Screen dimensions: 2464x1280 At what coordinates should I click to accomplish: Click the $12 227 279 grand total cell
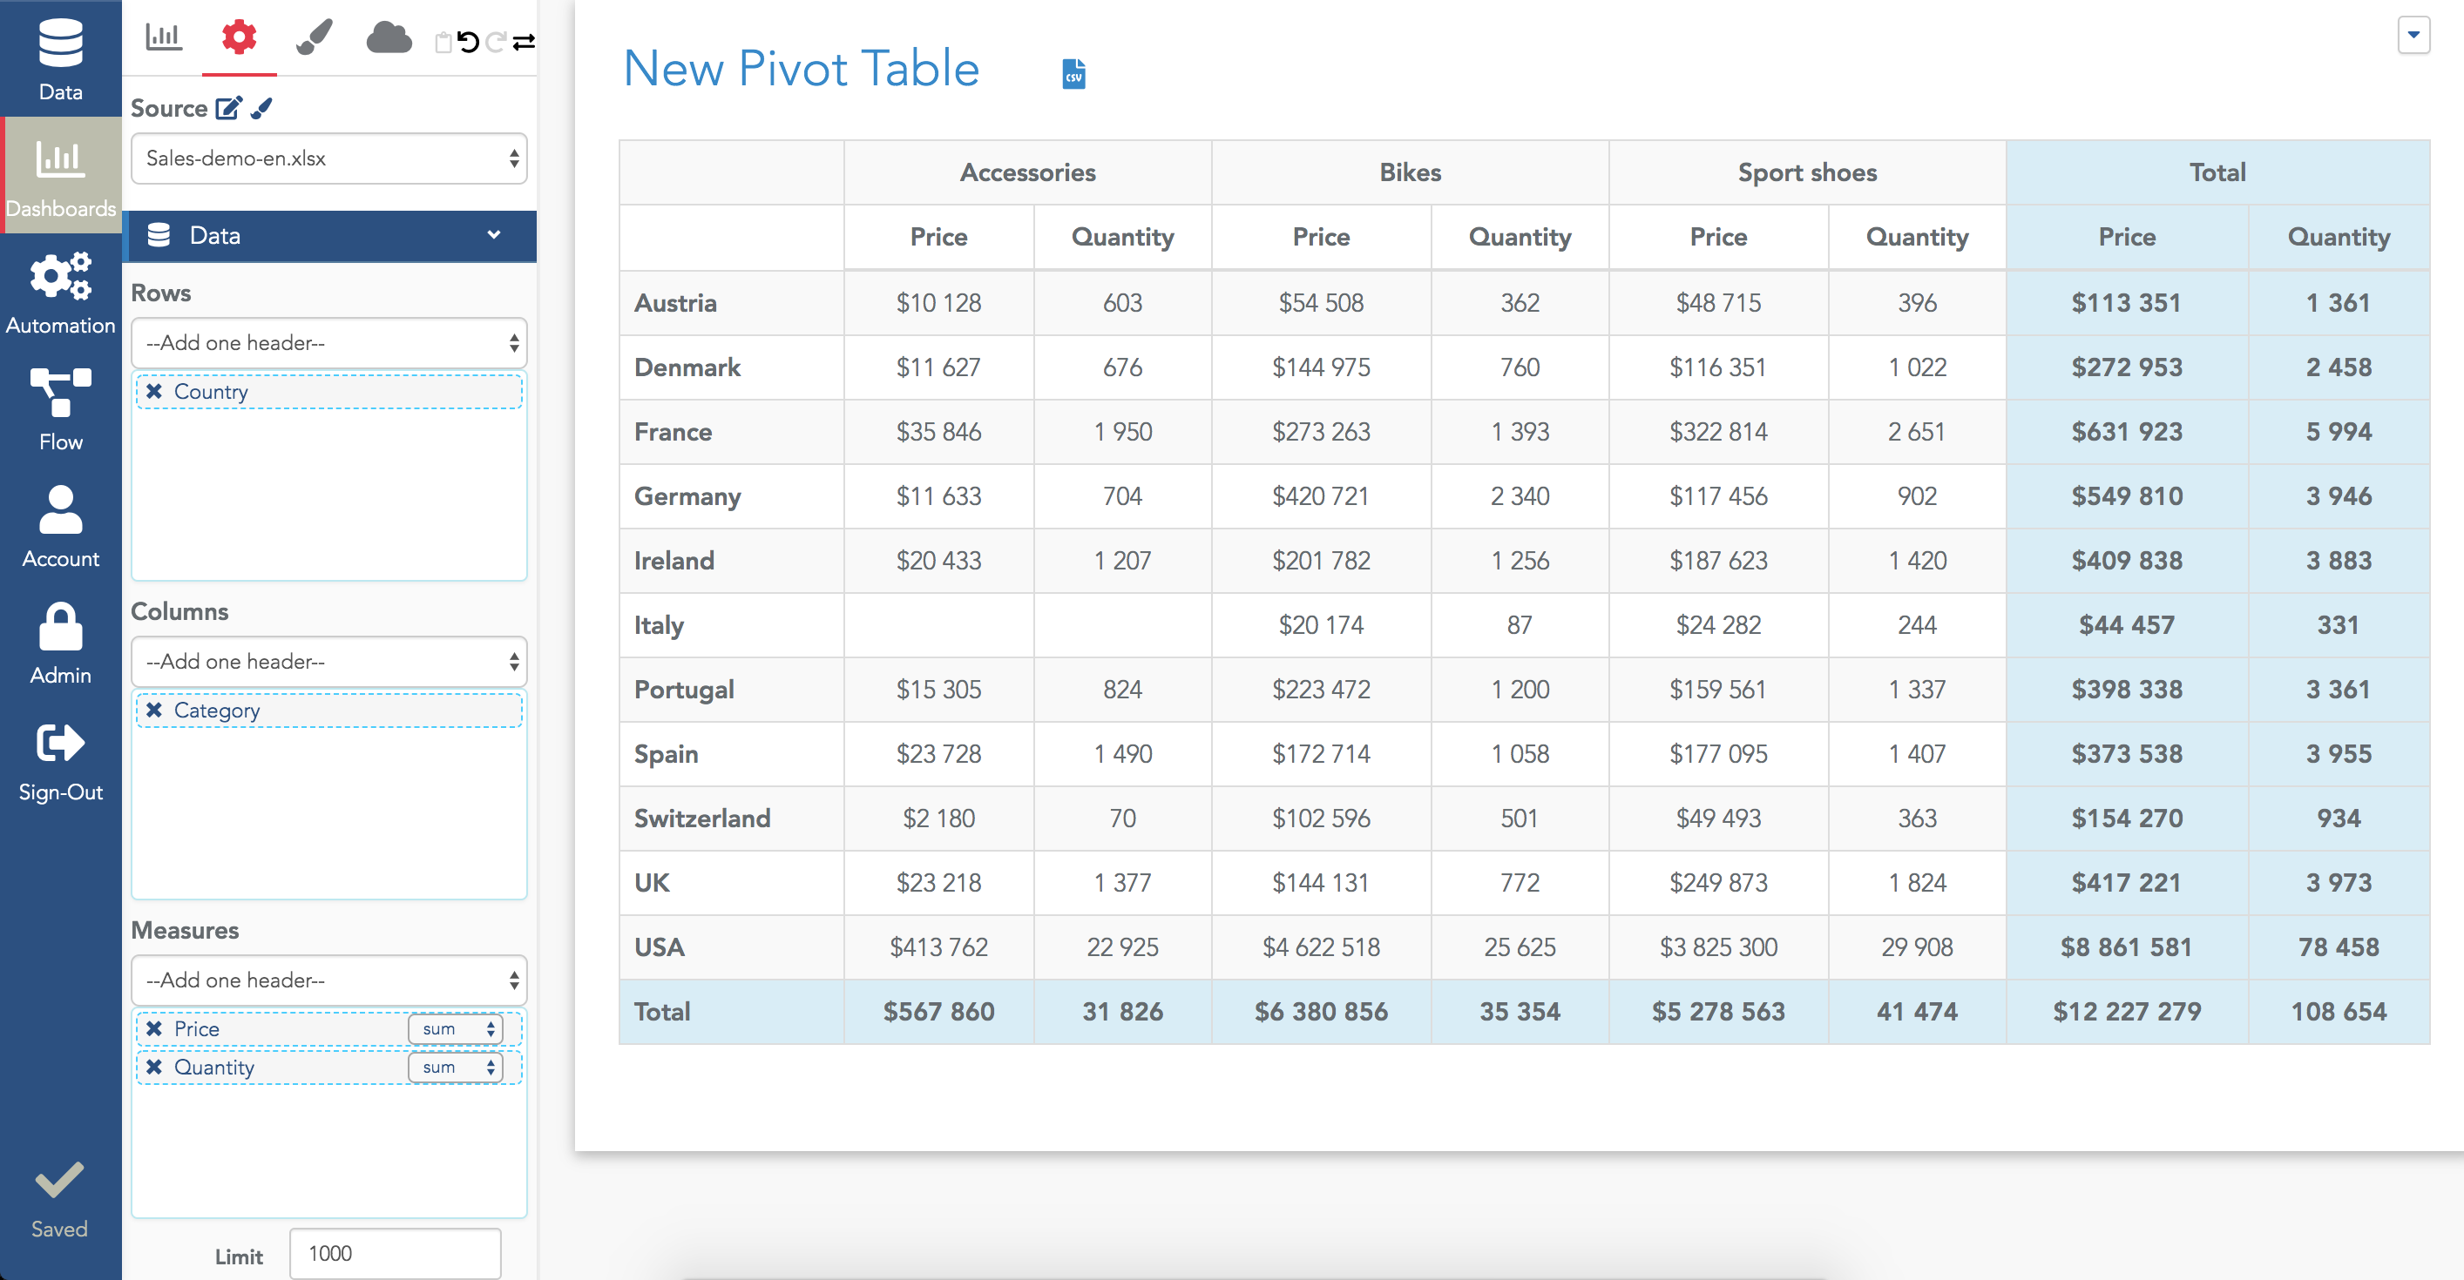[x=2126, y=1012]
